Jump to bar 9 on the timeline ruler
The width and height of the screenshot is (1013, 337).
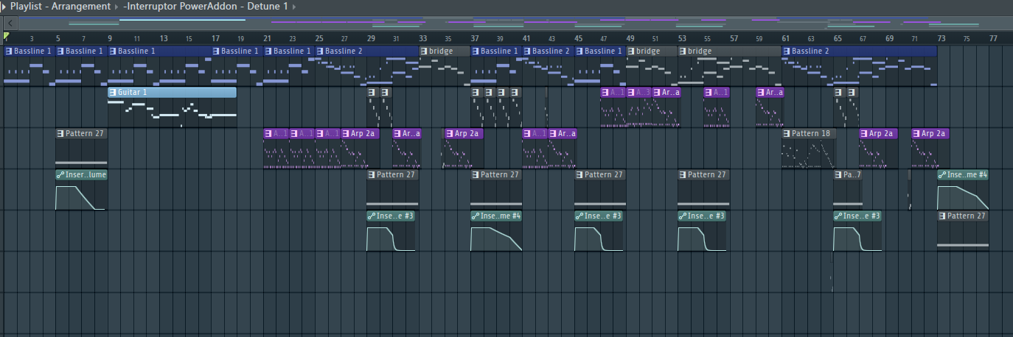pos(110,38)
